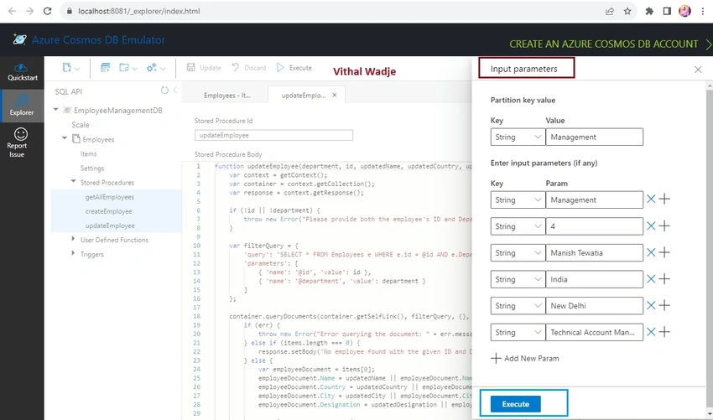Image resolution: width=713 pixels, height=420 pixels.
Task: Select the updateEmployee stored procedure in the tree
Action: point(110,226)
